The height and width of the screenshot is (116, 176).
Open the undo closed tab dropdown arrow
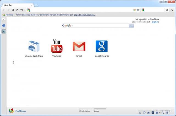tap(24, 10)
